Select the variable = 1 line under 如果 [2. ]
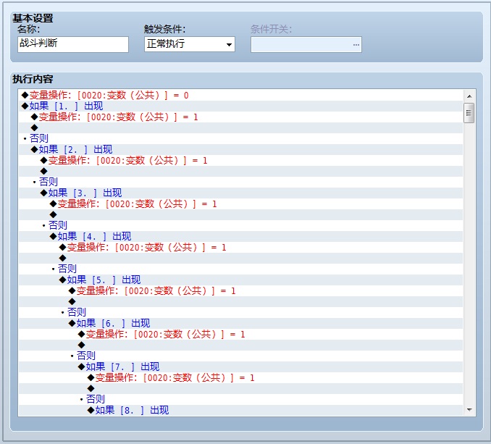Screen dimensions: 491x444 [x=240, y=161]
